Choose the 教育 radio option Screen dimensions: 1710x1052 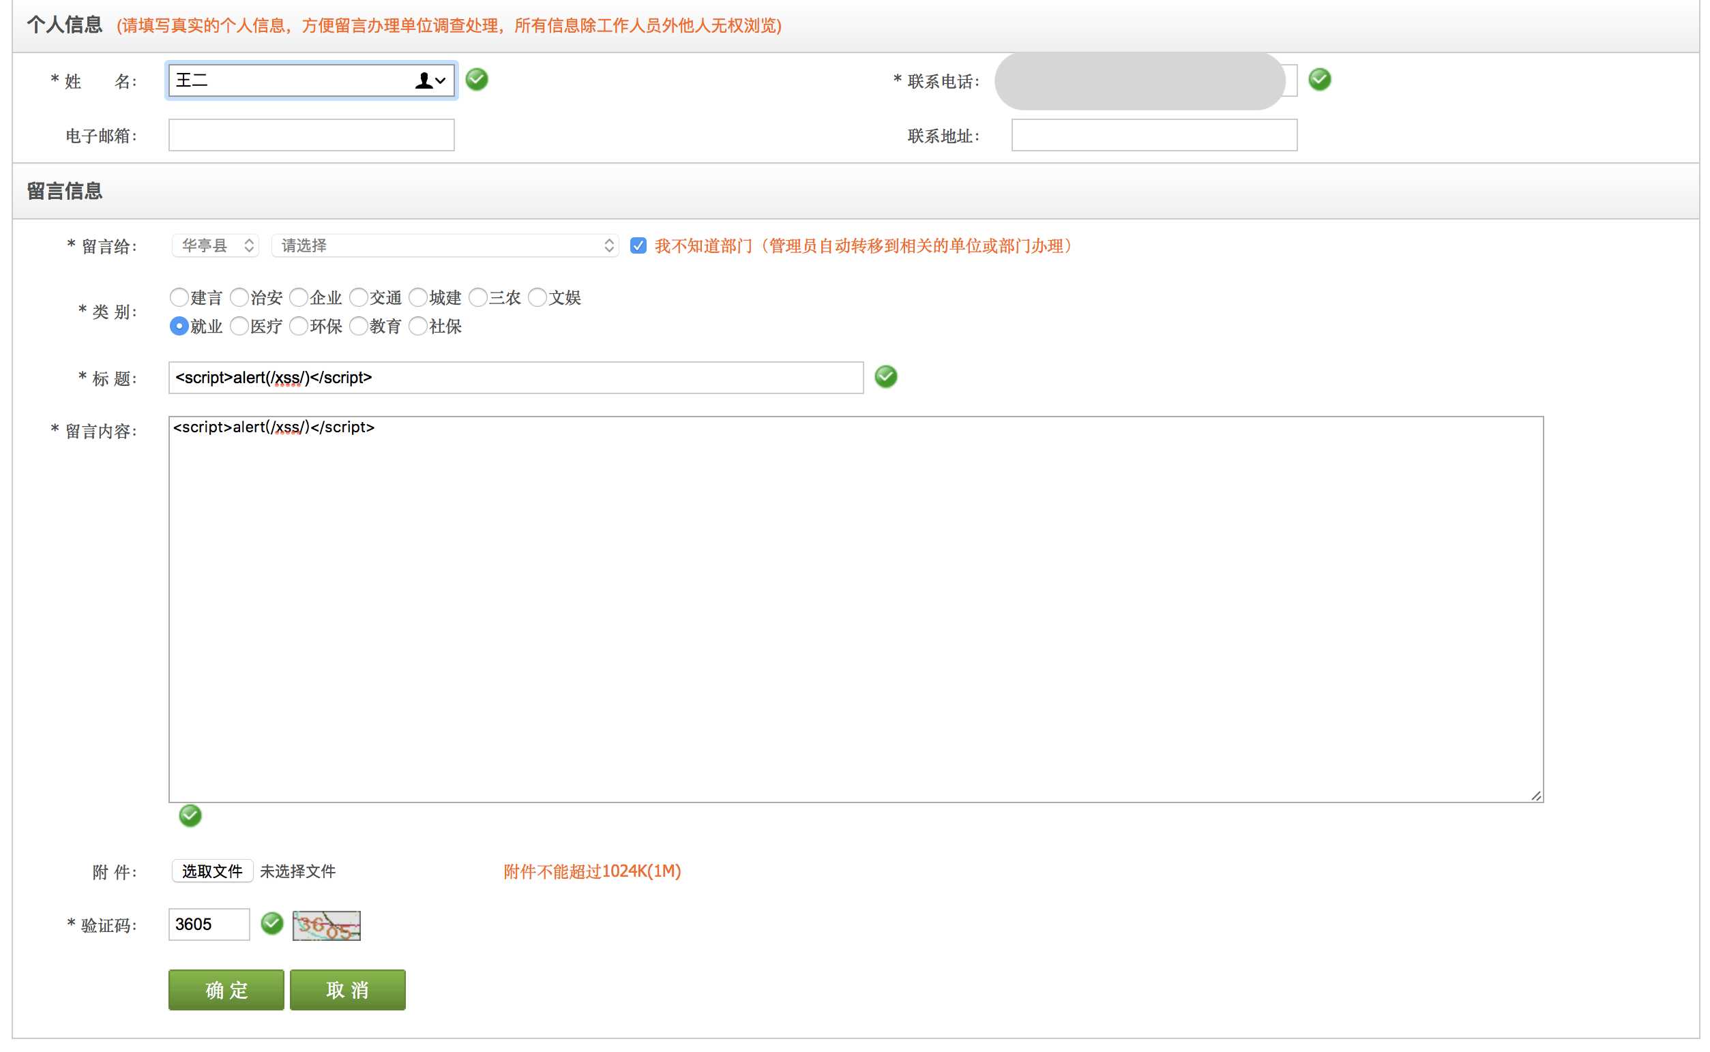(358, 327)
